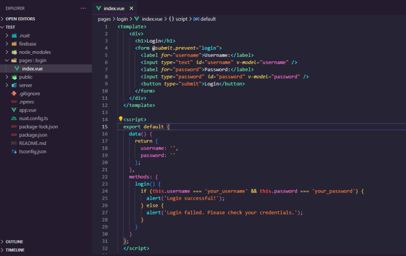
Task: Click the Nuxt icon next to nuxt.config.ts
Action: point(14,118)
